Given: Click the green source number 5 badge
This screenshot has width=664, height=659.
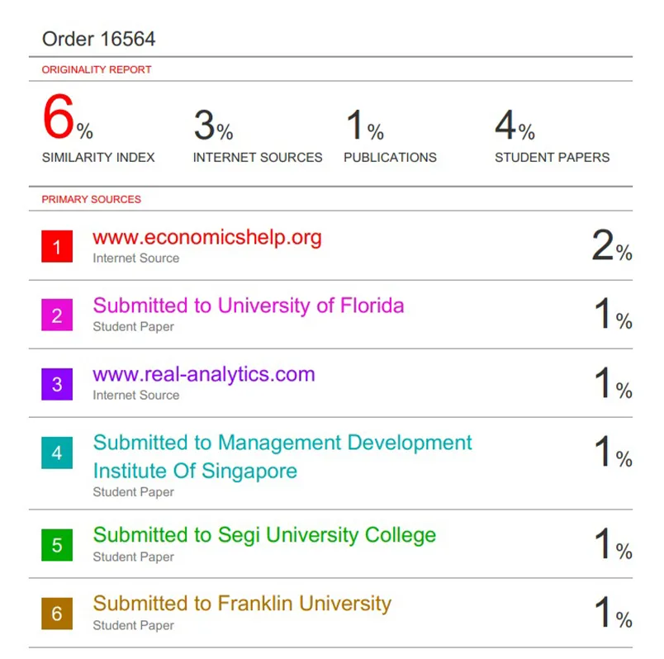Looking at the screenshot, I should [57, 545].
